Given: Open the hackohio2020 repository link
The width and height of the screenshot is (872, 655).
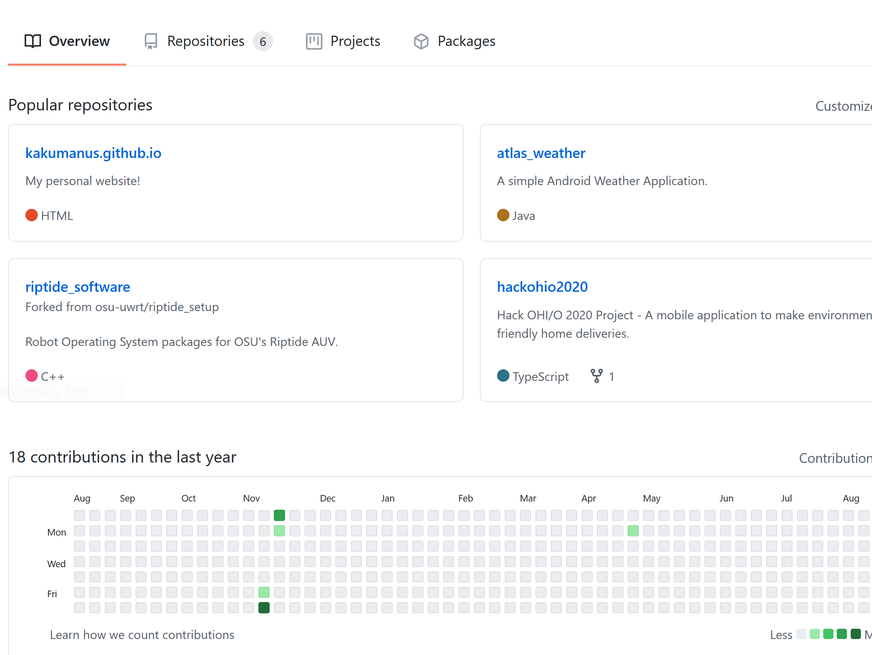Looking at the screenshot, I should (x=542, y=286).
